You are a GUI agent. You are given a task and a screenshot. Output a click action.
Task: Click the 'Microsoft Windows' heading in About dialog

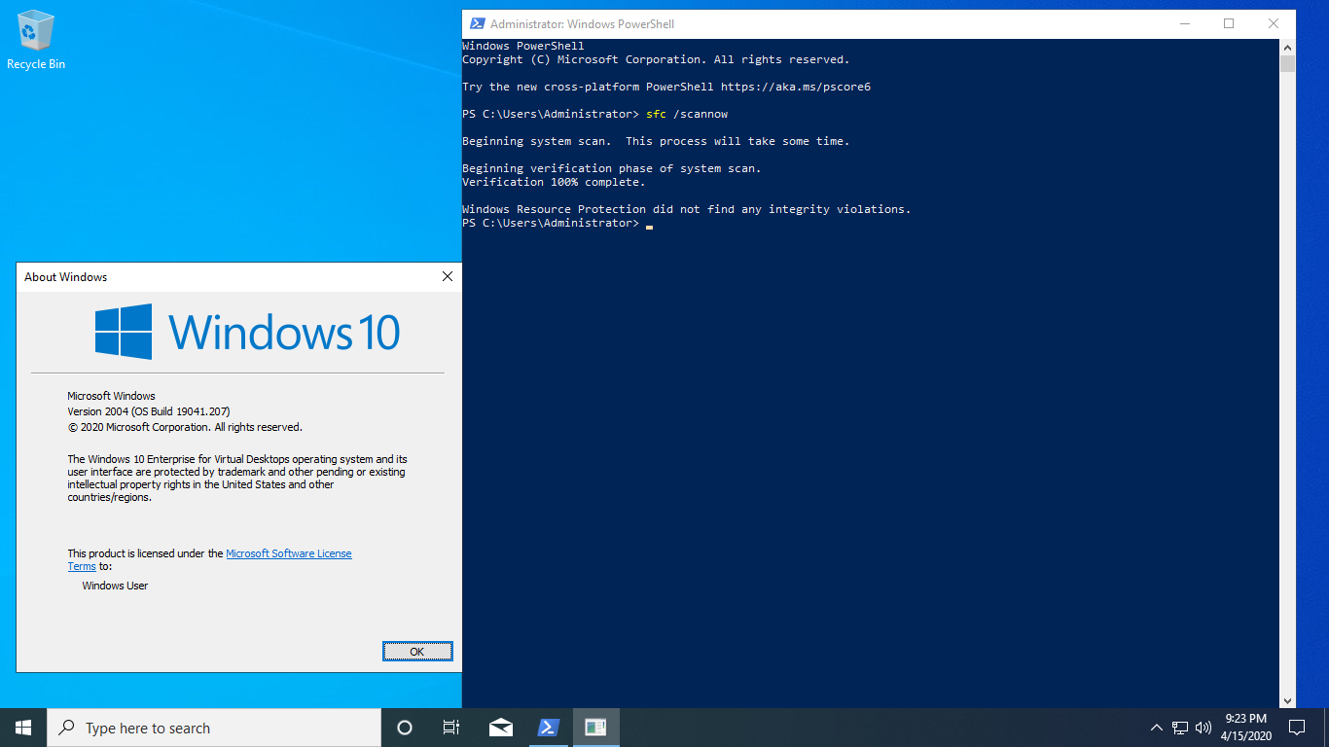pos(111,396)
